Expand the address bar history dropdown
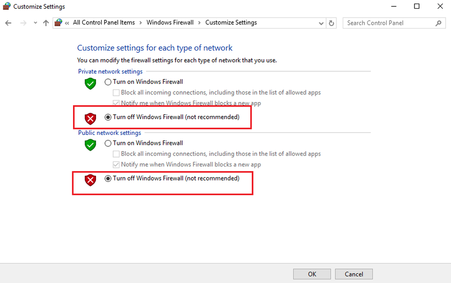The image size is (451, 283). pyautogui.click(x=321, y=23)
